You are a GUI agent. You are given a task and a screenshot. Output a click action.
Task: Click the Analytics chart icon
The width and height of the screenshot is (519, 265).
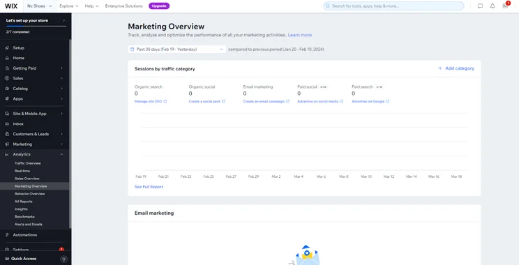[x=7, y=155]
